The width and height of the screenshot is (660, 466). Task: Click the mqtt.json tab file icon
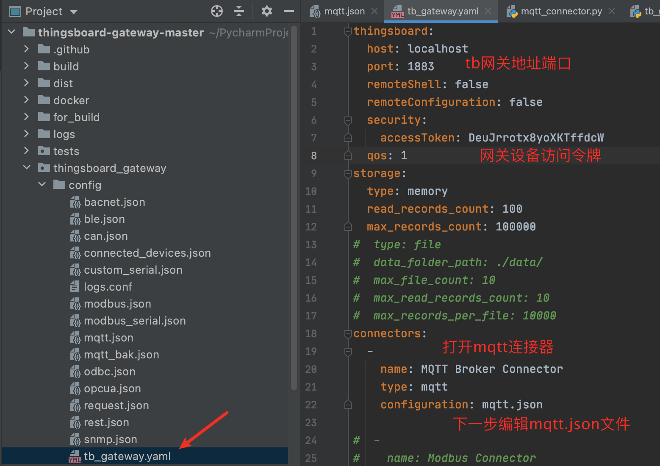(315, 11)
